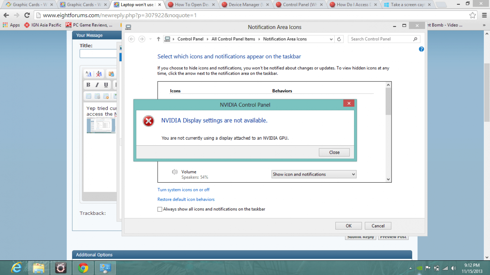Open Volume behavior dropdown 'Show icon and notifications'
Viewport: 490px width, 275px height.
(x=314, y=174)
